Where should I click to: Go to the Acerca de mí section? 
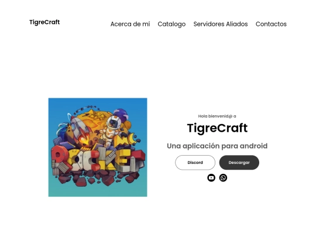coord(130,24)
